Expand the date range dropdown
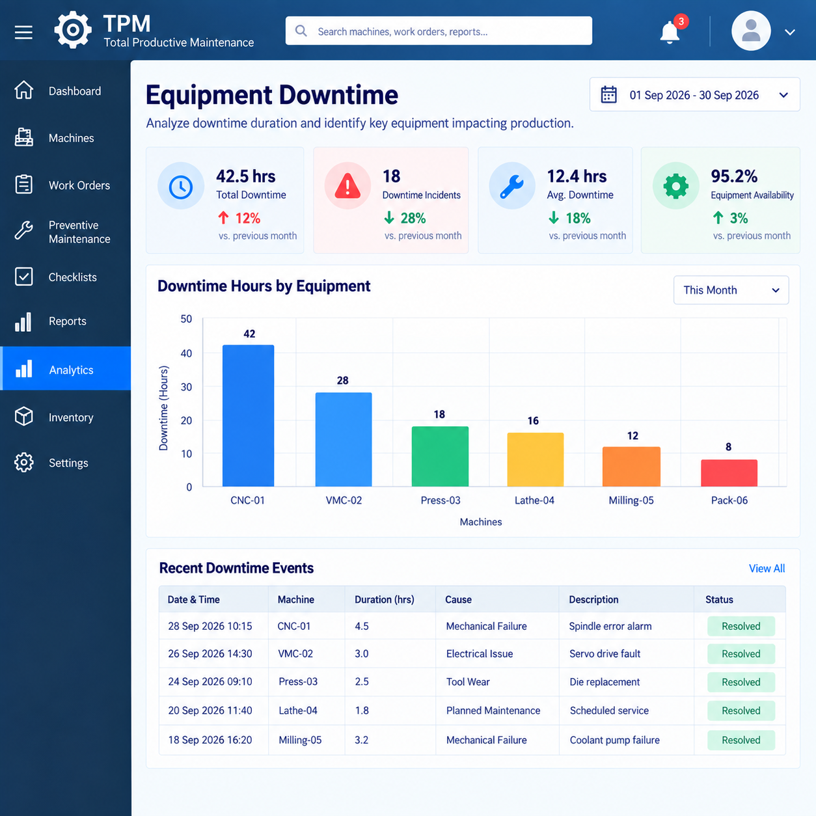This screenshot has height=816, width=816. click(783, 95)
